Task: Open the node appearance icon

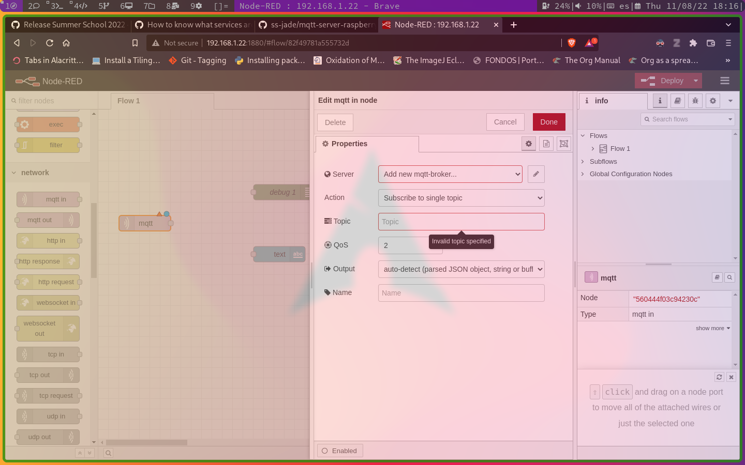Action: pyautogui.click(x=563, y=144)
